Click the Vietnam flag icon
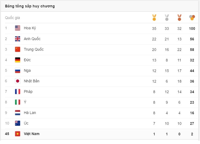The image size is (200, 144). (18, 134)
